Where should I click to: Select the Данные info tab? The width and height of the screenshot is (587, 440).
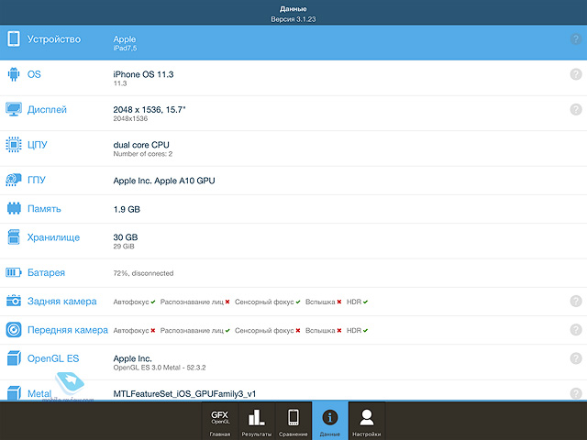[x=330, y=421]
